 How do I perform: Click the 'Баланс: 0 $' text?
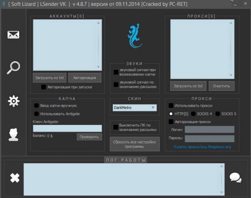(43, 136)
